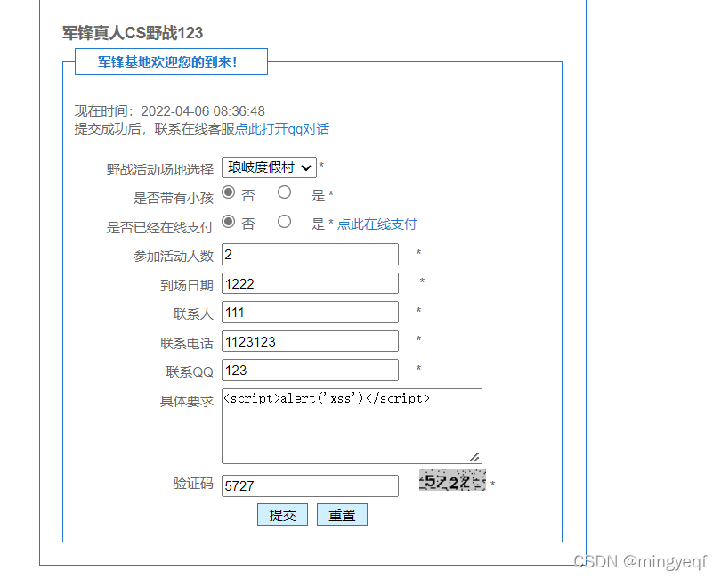Focus the 联系电话 input field

(310, 341)
